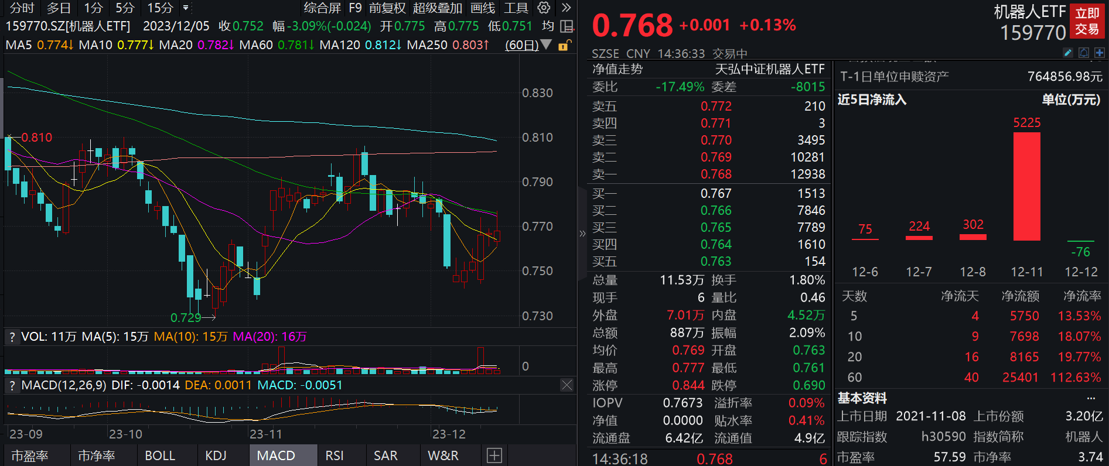Set a price alert bell icon
The height and width of the screenshot is (466, 1109).
pos(1084,53)
